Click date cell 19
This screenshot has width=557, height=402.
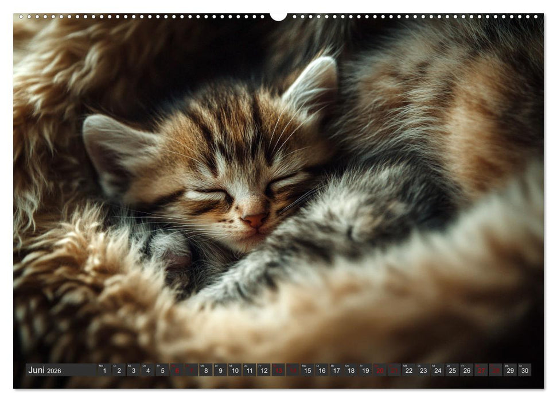click(x=365, y=370)
